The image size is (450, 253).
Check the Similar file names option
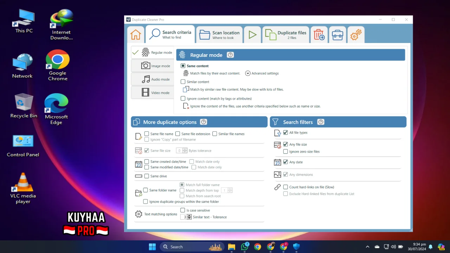(214, 134)
